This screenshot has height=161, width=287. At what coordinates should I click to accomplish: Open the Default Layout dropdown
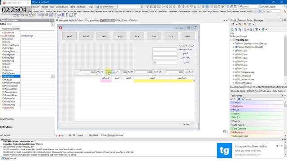point(283,7)
